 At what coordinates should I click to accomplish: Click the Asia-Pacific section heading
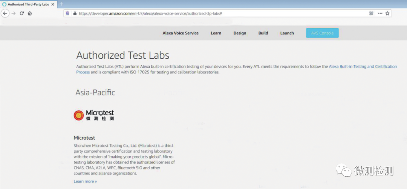[95, 92]
